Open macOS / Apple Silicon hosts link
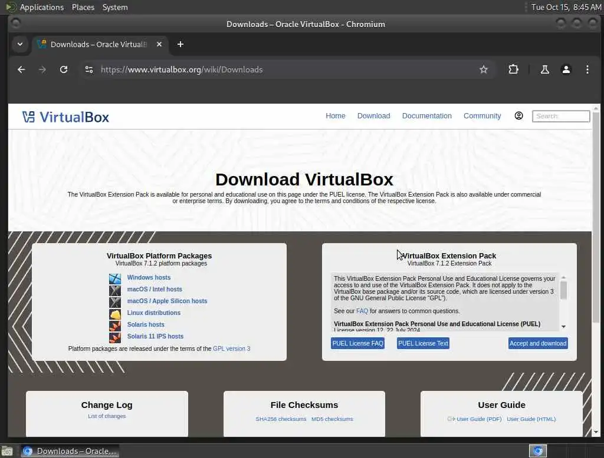This screenshot has height=458, width=604. pos(167,301)
